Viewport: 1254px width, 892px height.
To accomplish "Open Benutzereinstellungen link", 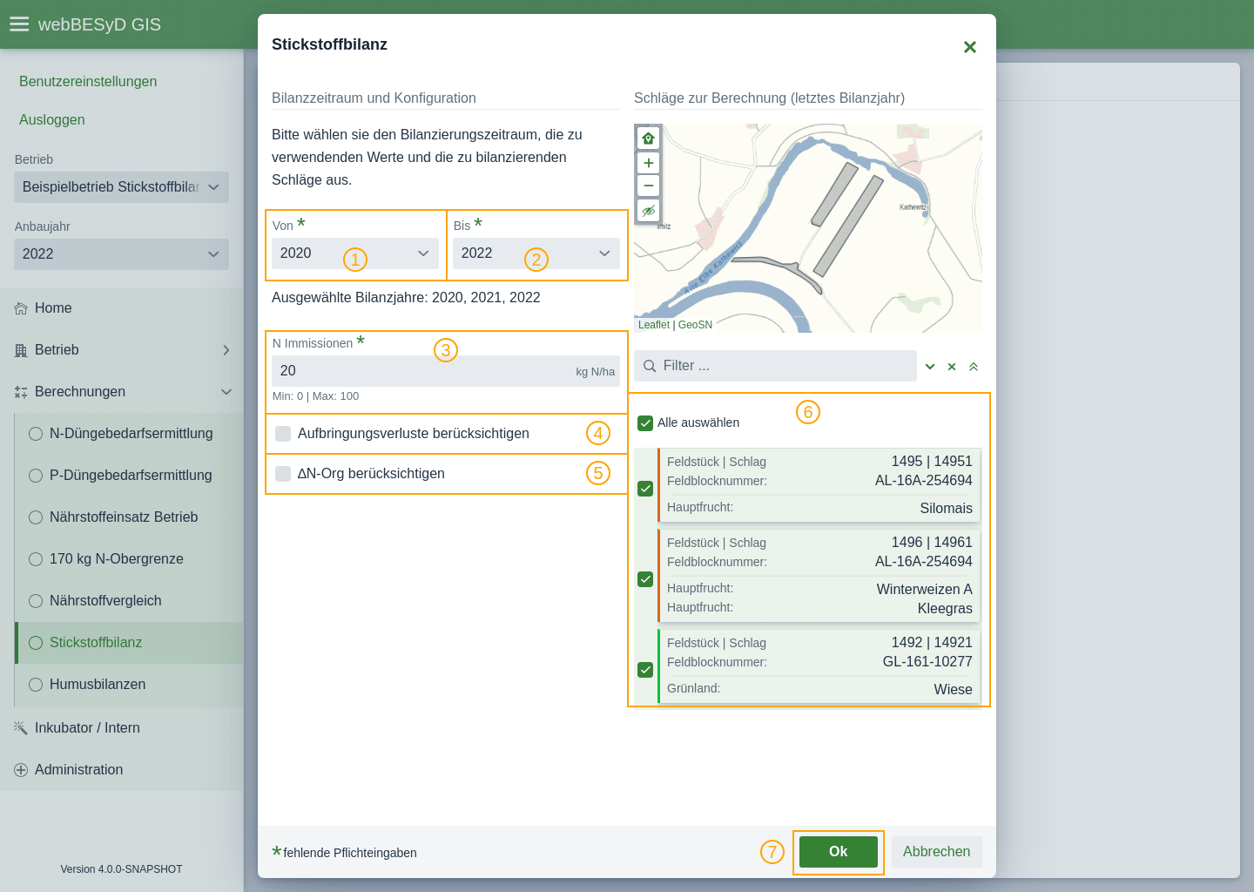I will click(88, 82).
